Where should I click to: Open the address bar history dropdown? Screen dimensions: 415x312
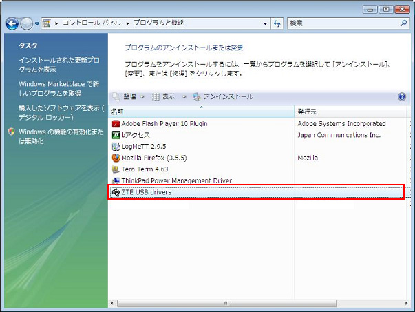(265, 23)
